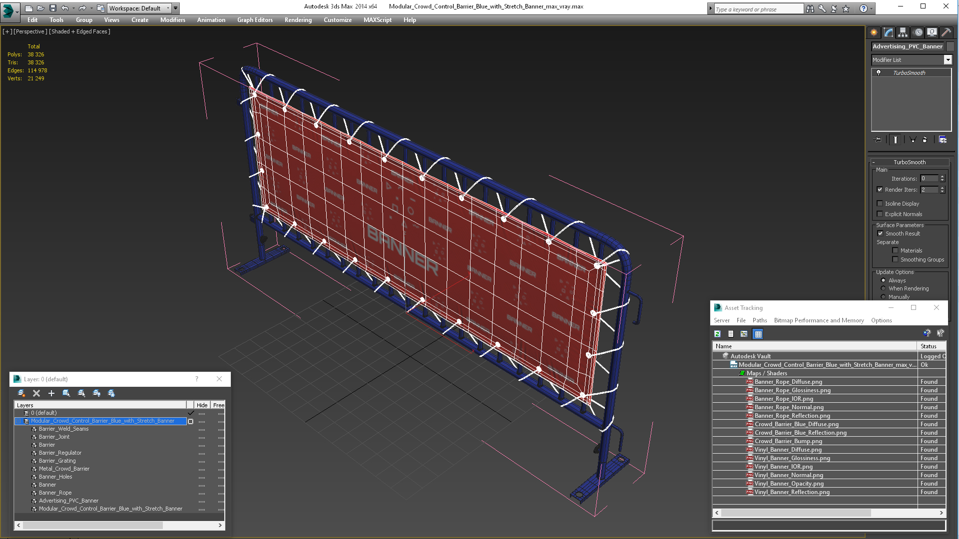Open Bitmap Performance and Memory menu
Image resolution: width=959 pixels, height=539 pixels.
(x=819, y=320)
